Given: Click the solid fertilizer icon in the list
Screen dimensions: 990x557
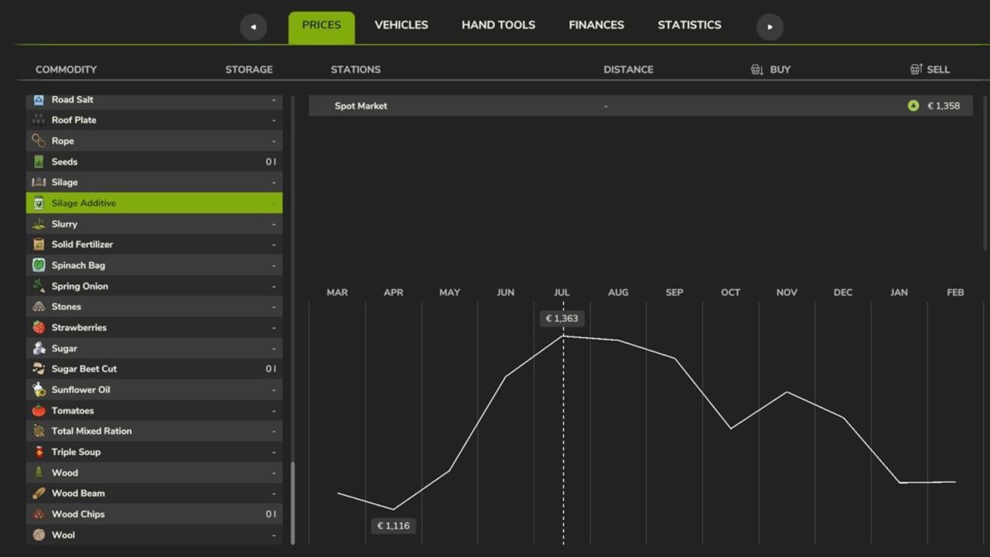Looking at the screenshot, I should point(39,244).
